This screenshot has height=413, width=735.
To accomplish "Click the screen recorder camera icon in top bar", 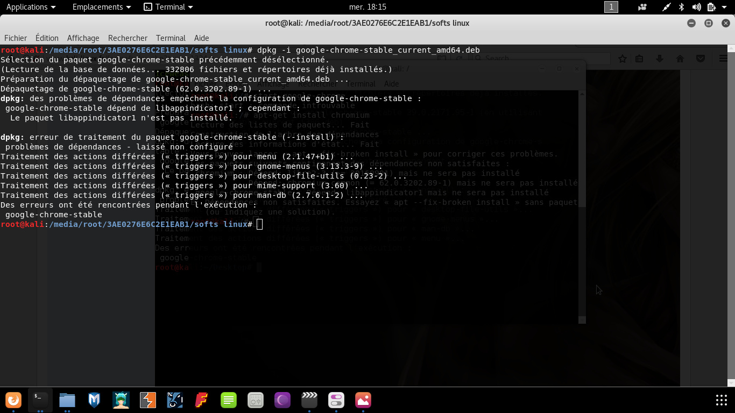I will [642, 7].
